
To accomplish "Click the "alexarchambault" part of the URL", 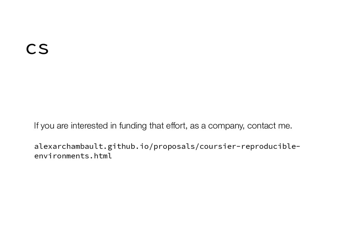I will tap(68, 147).
